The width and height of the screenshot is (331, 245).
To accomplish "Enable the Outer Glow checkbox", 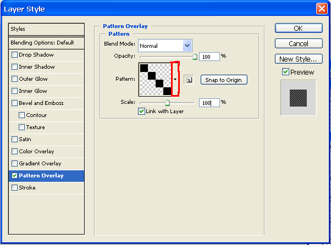I will click(x=14, y=79).
